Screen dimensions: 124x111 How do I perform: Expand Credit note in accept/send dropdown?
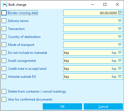[120, 69]
